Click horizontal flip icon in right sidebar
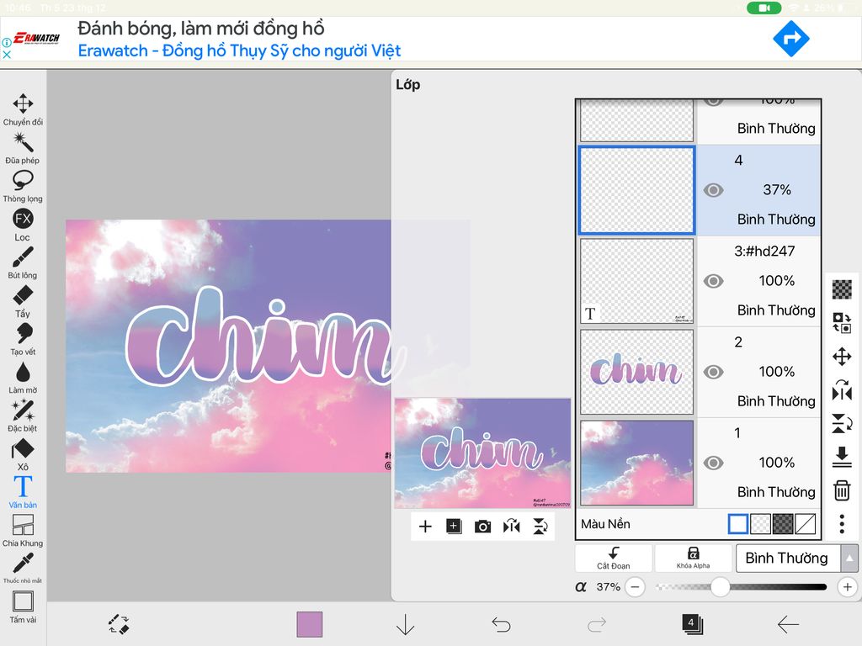Screen dimensions: 862x646 [842, 390]
